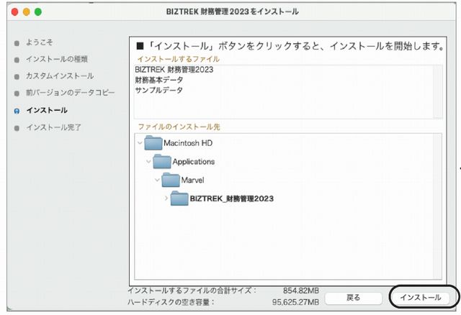The height and width of the screenshot is (315, 461).
Task: Click the window title BIZTREK 財務管理2023をインストール
Action: coord(232,12)
